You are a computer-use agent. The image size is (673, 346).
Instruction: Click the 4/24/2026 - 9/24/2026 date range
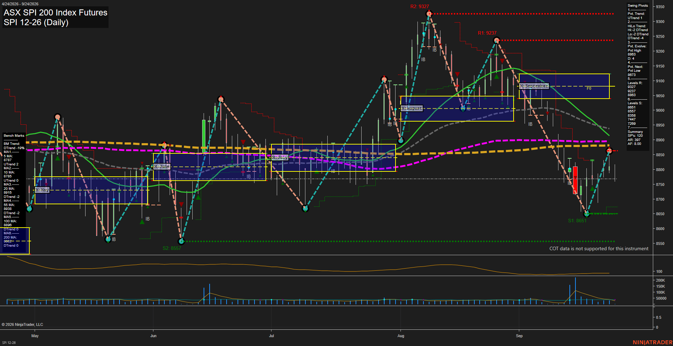pos(20,4)
